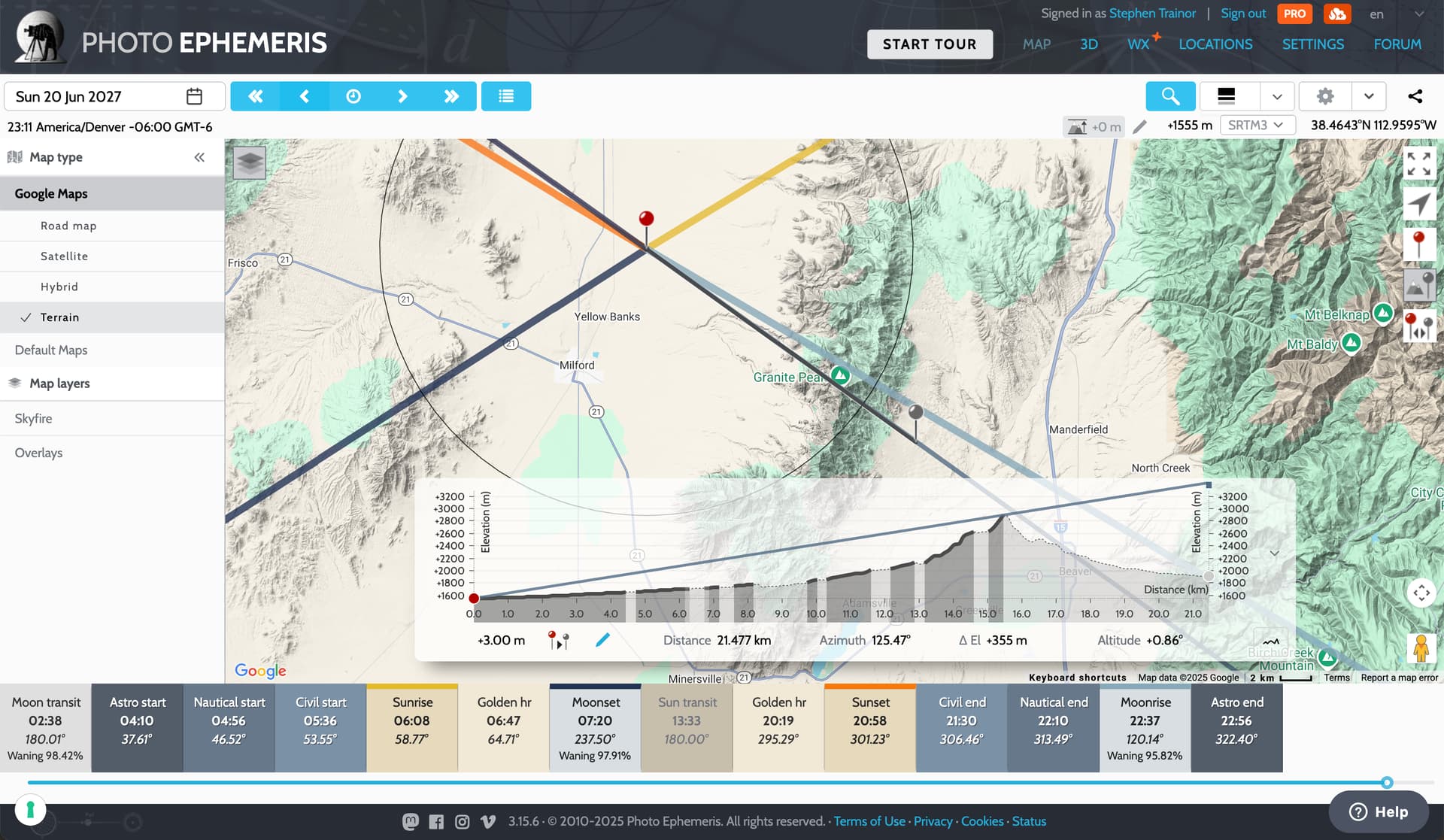Open the Status footer link
Viewport: 1444px width, 840px height.
[x=1029, y=822]
